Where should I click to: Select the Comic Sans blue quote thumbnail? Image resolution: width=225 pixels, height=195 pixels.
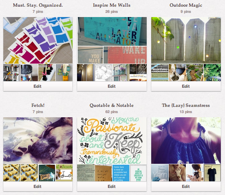121,173
